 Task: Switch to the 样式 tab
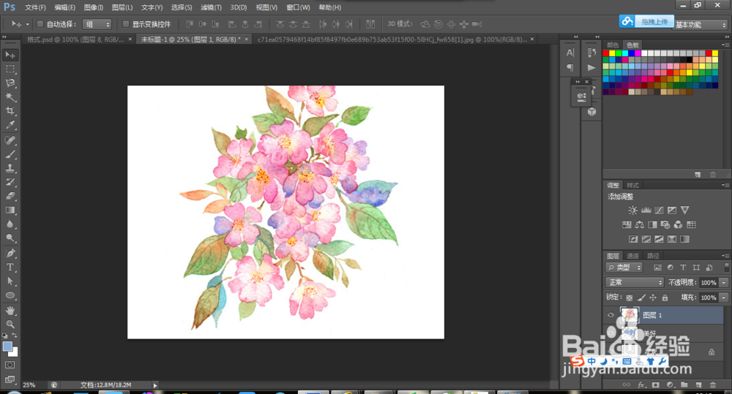tap(632, 185)
